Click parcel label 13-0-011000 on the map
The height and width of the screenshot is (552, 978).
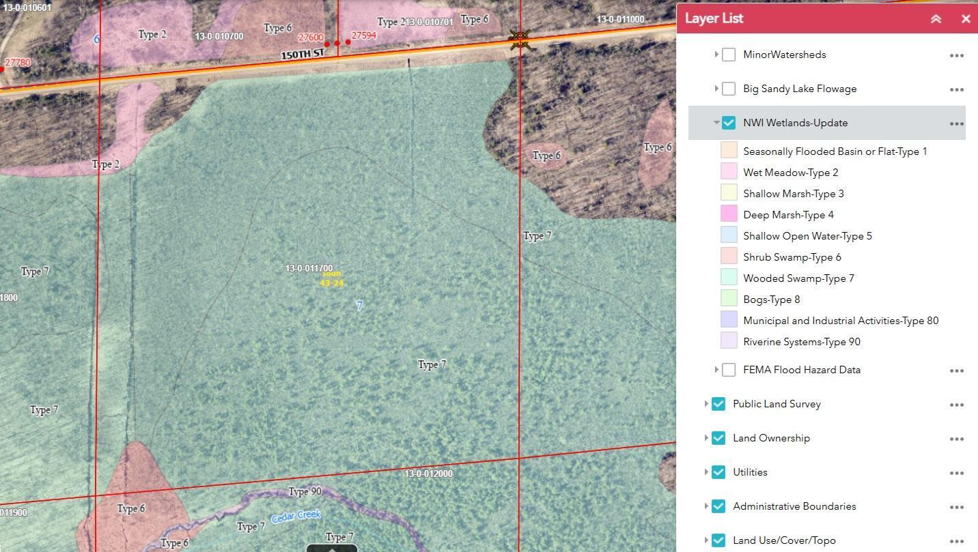pos(620,19)
